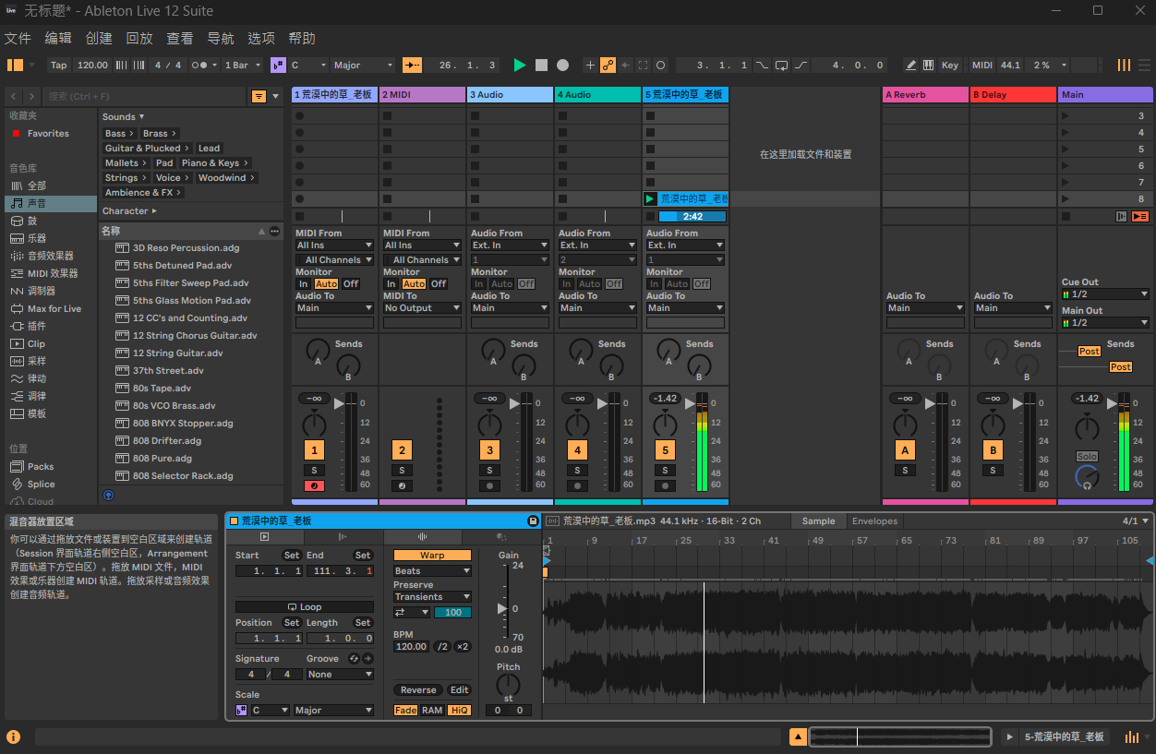
Task: Arm the Arrangement Record button
Action: pyautogui.click(x=562, y=66)
